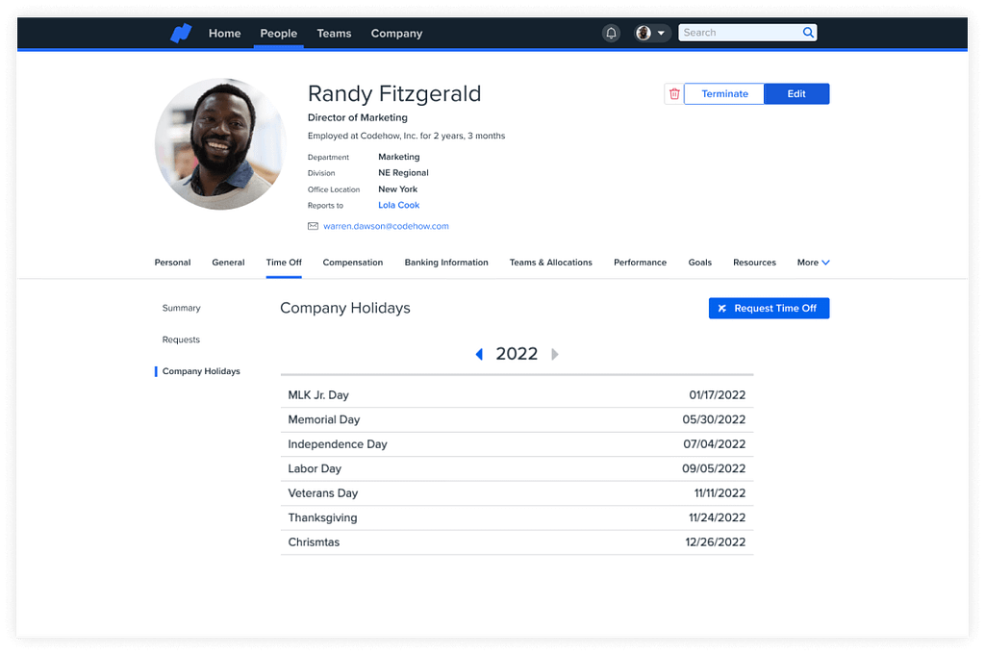Go to previous year with left arrow
985x654 pixels.
point(479,354)
